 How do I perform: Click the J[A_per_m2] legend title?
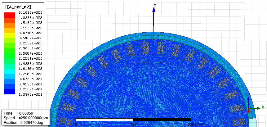point(18,7)
